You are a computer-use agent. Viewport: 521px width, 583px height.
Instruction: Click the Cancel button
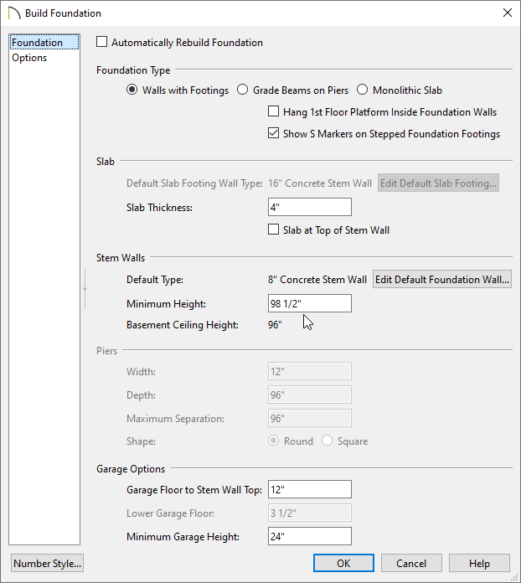pos(411,563)
